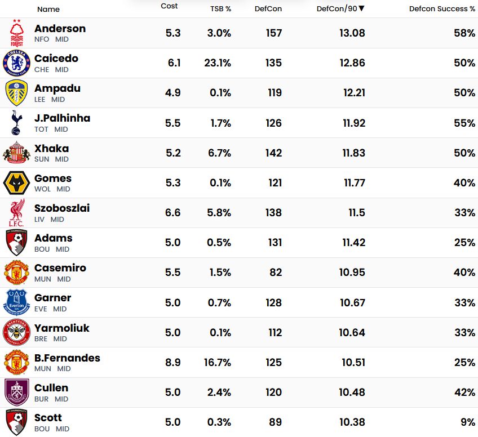Click the Defcon Success % column header
Image resolution: width=478 pixels, height=437 pixels.
(442, 9)
